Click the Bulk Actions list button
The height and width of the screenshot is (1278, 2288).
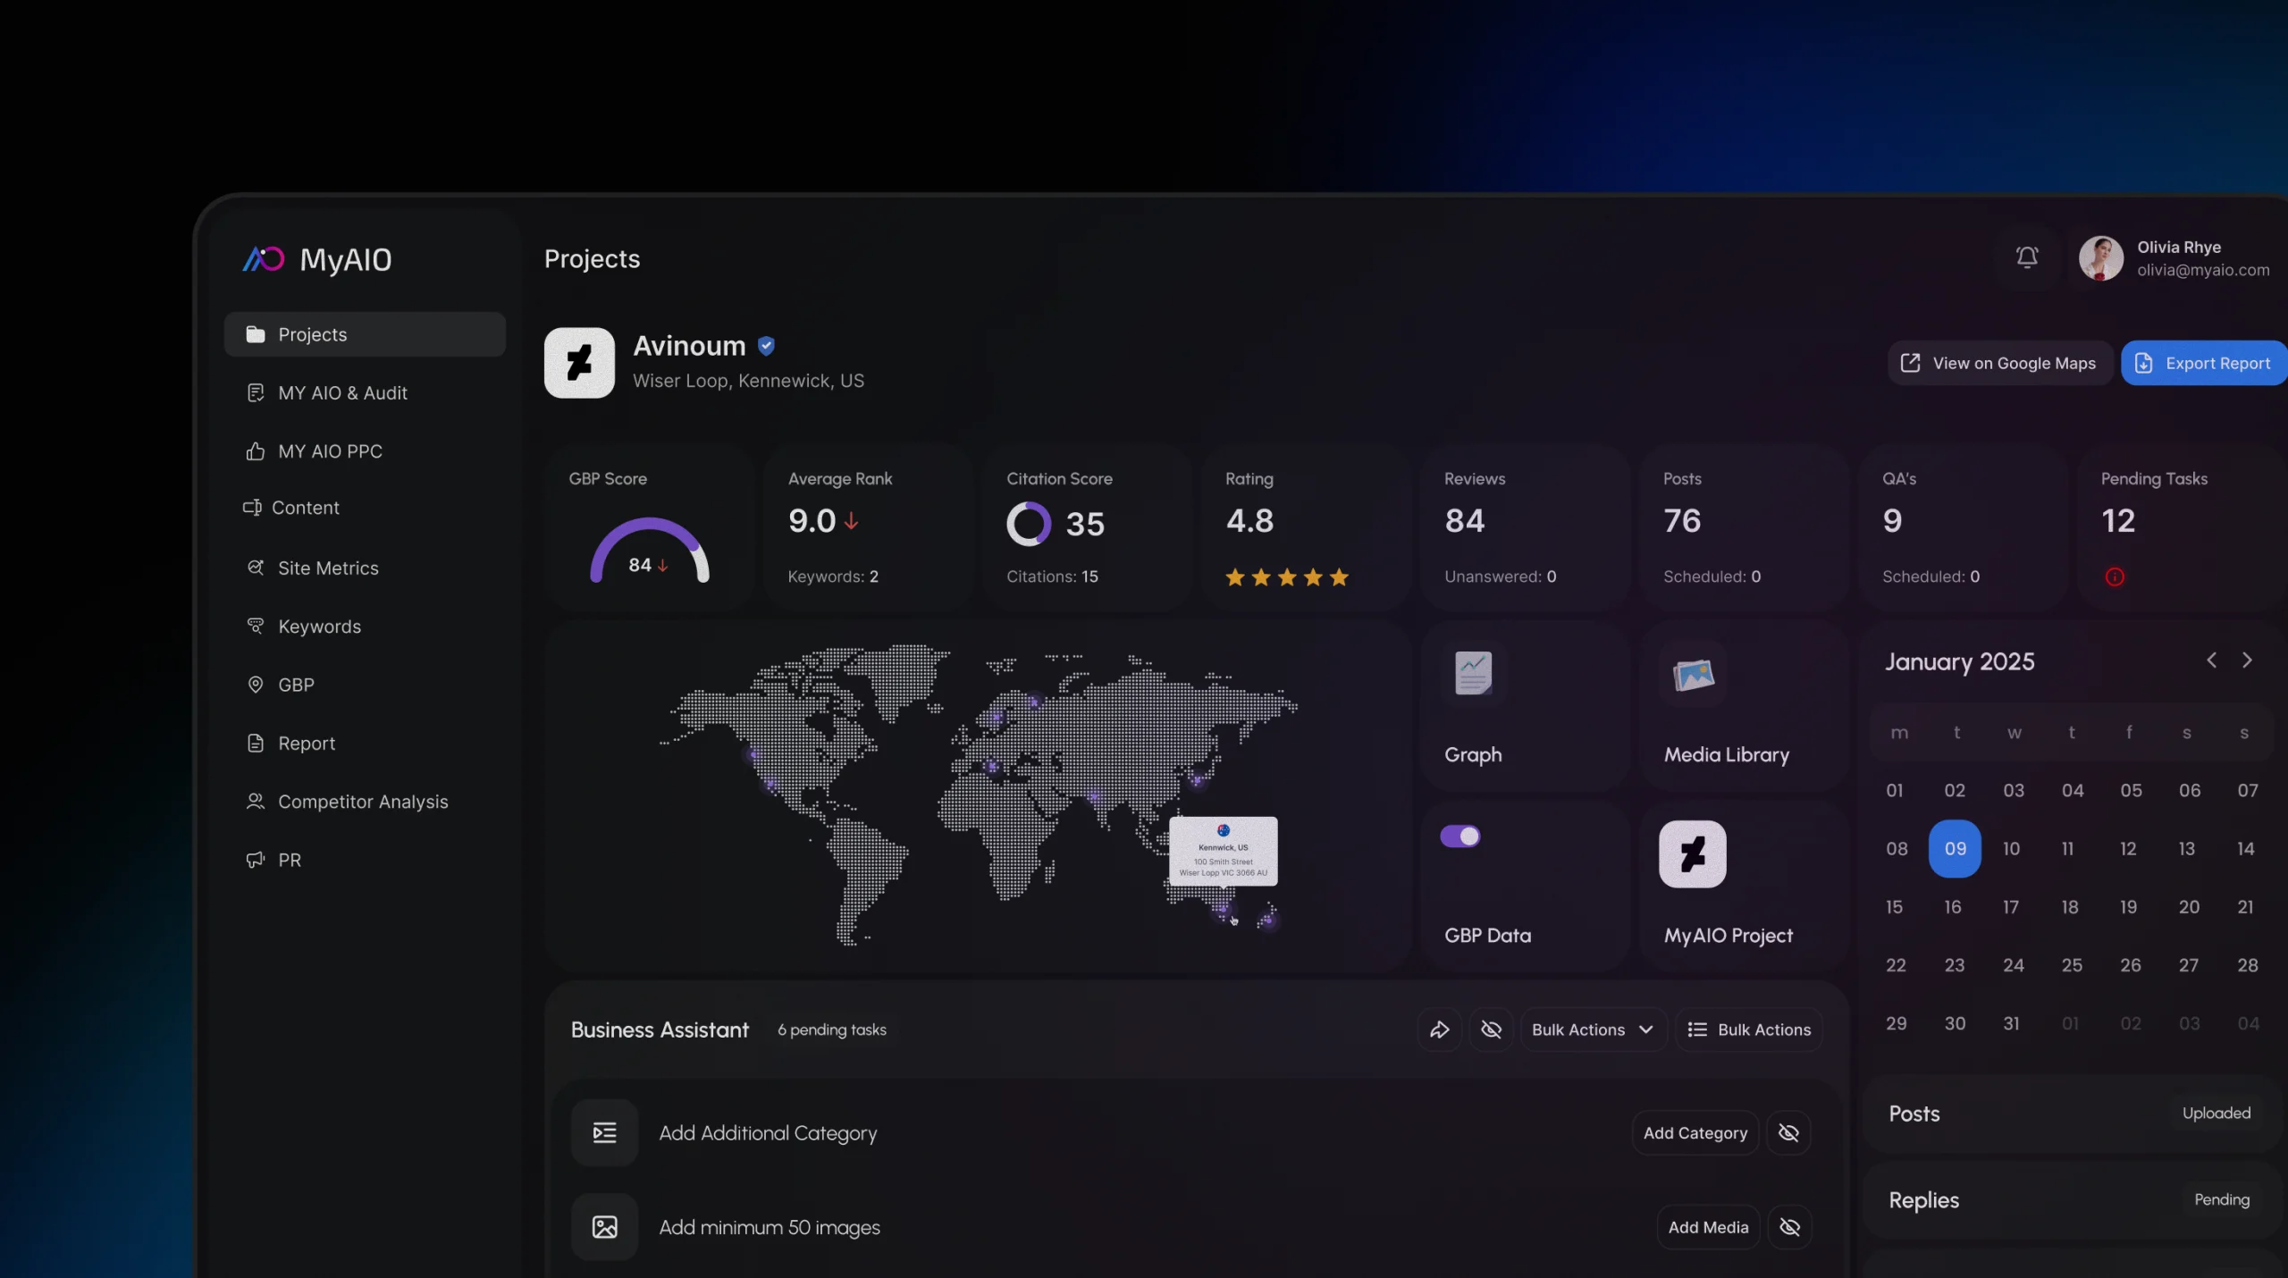(x=1749, y=1030)
